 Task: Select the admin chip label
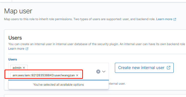pyautogui.click(x=17, y=68)
